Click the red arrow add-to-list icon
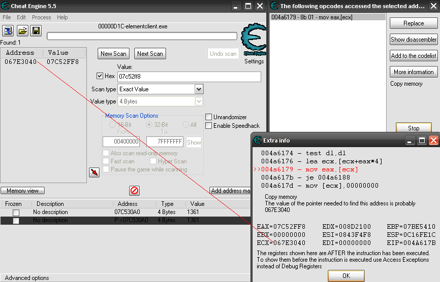This screenshot has width=440, height=282. click(x=94, y=172)
